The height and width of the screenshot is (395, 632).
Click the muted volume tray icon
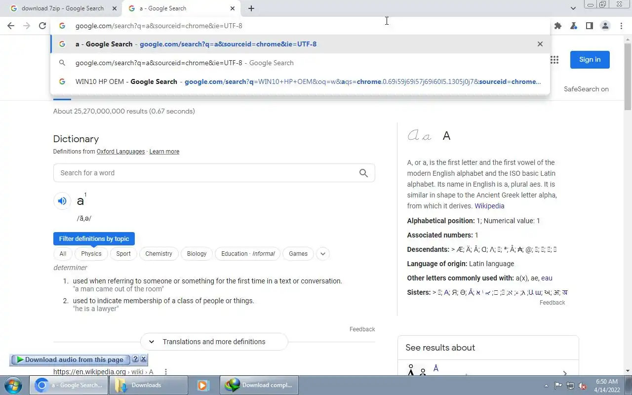(x=583, y=386)
